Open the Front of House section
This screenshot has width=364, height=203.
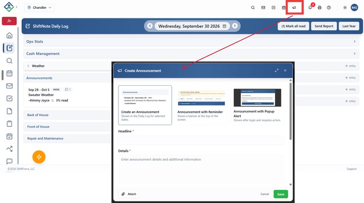pos(39,126)
